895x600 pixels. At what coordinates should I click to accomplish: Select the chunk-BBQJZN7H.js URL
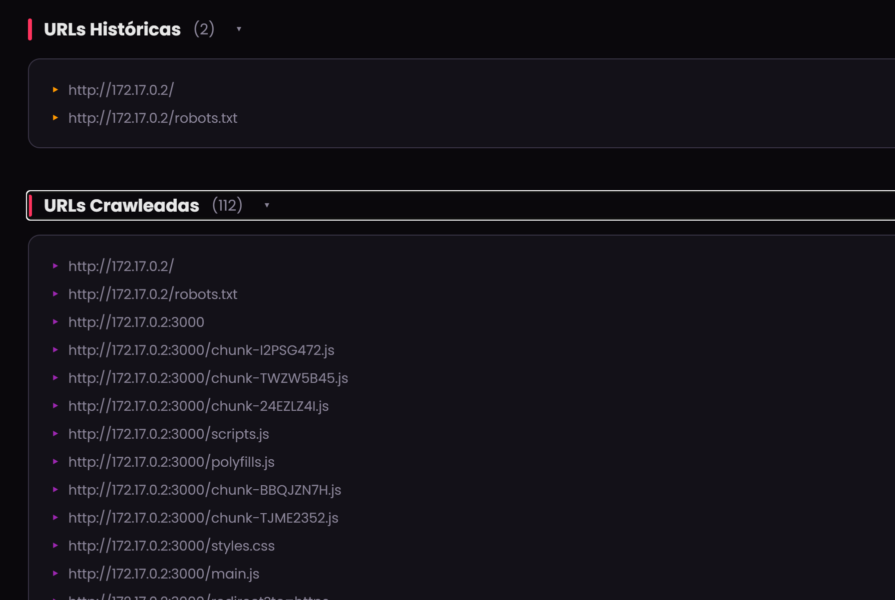coord(204,490)
